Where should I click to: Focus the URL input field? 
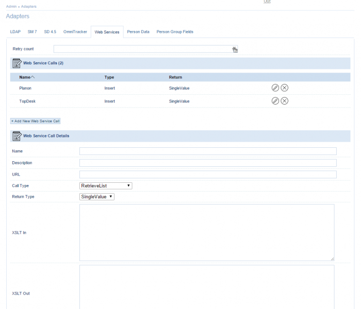208,175
